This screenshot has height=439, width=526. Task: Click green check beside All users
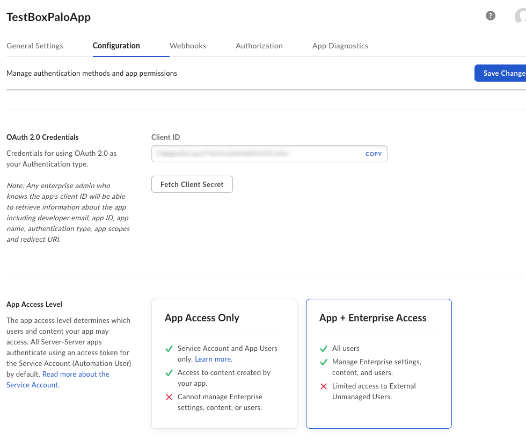tap(323, 349)
